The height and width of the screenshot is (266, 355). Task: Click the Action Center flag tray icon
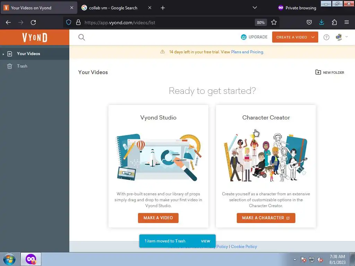click(x=303, y=259)
